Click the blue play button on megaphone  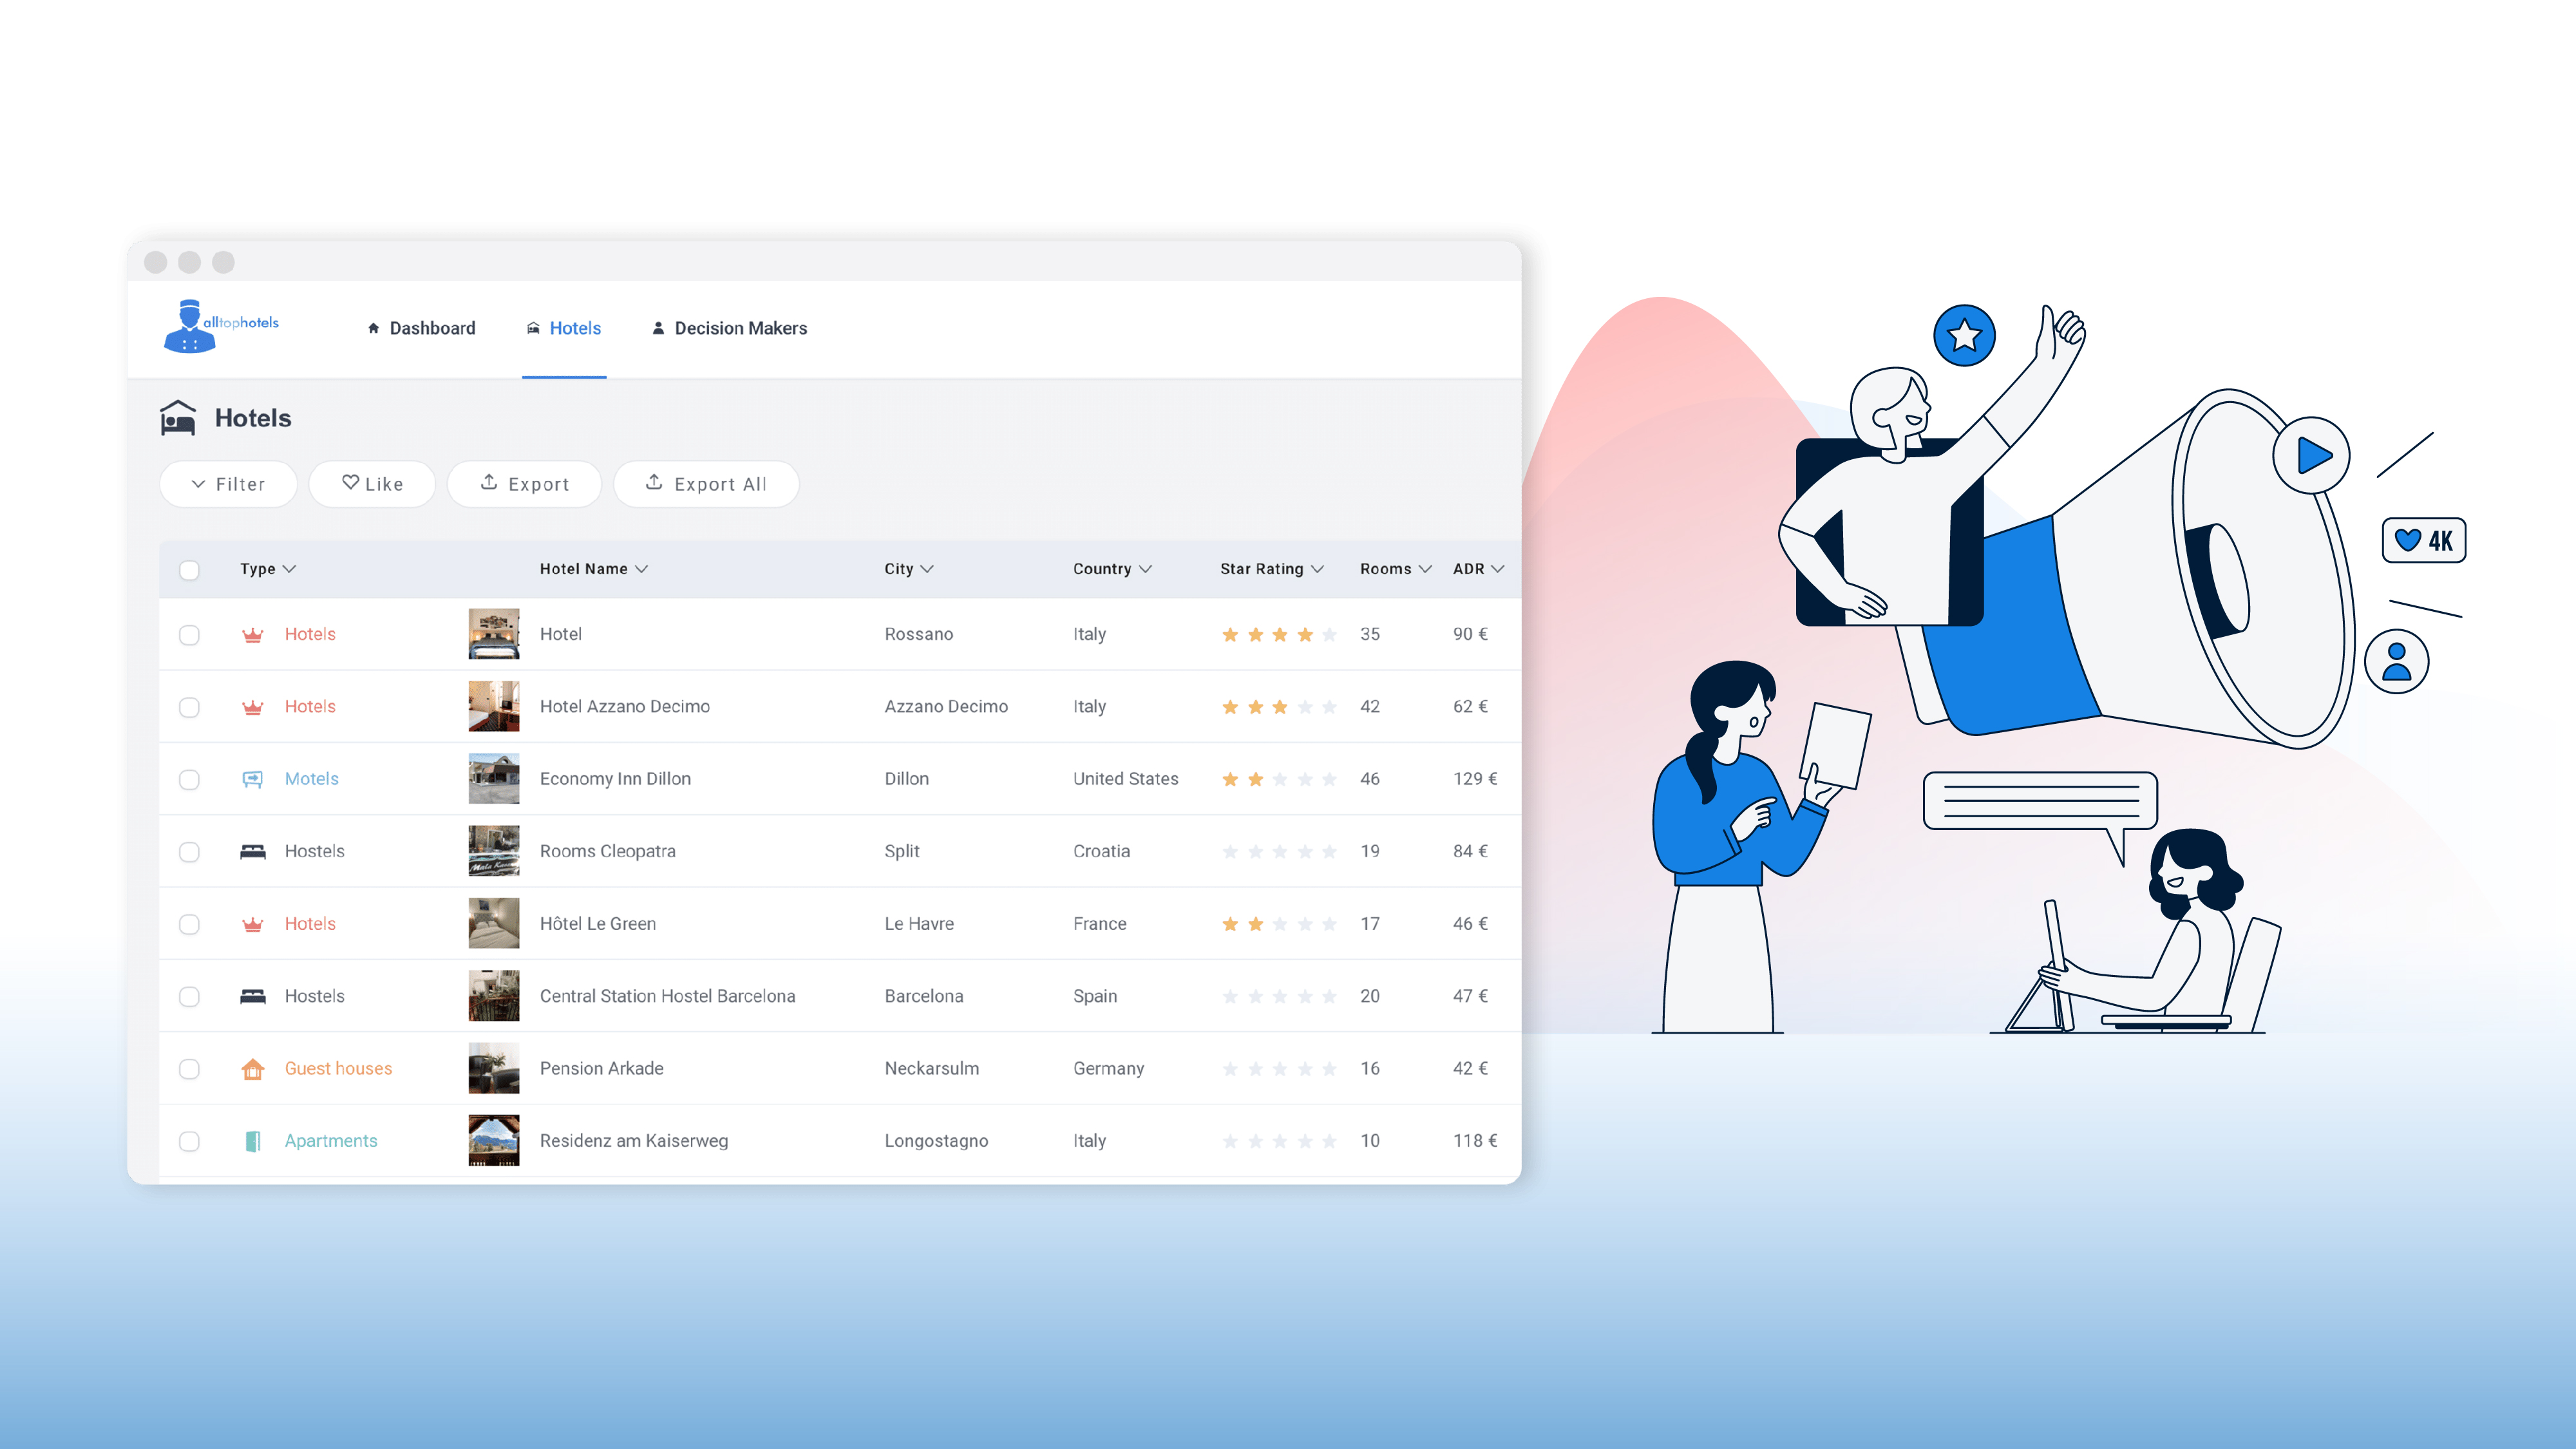(2312, 456)
